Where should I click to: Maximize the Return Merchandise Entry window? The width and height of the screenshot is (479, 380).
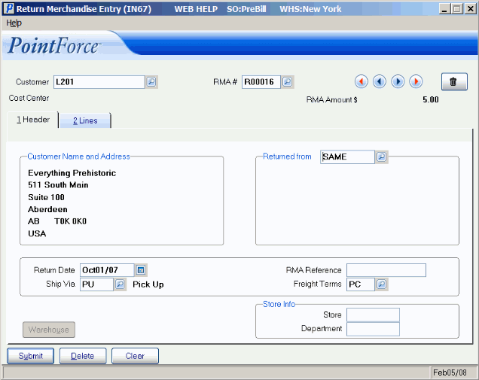(x=457, y=9)
